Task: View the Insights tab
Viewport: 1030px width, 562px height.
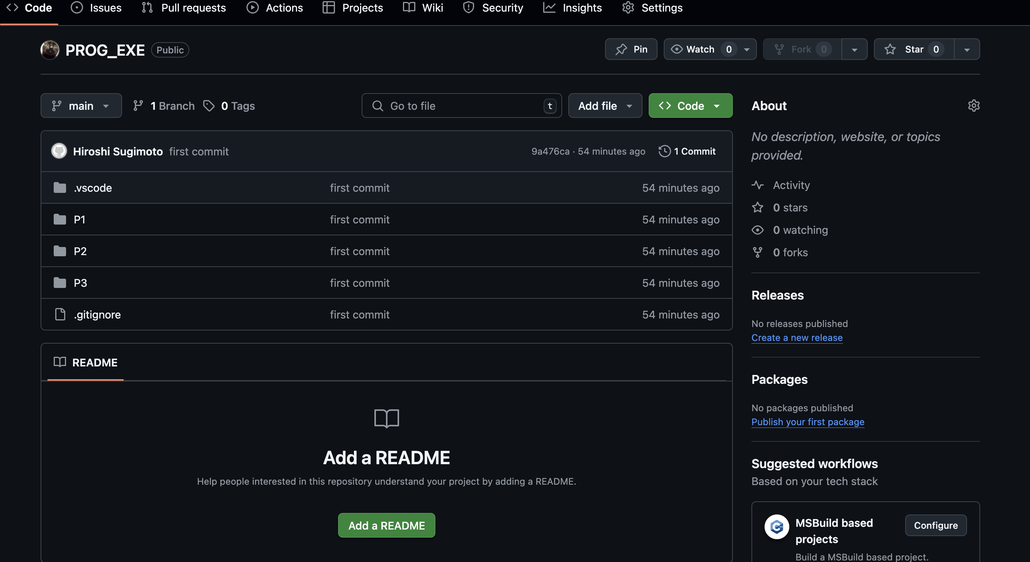Action: (572, 8)
